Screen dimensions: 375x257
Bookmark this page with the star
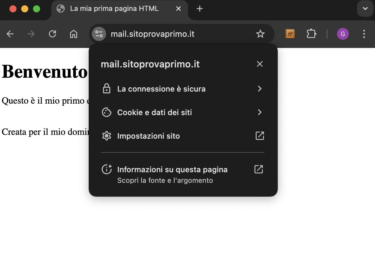point(260,34)
